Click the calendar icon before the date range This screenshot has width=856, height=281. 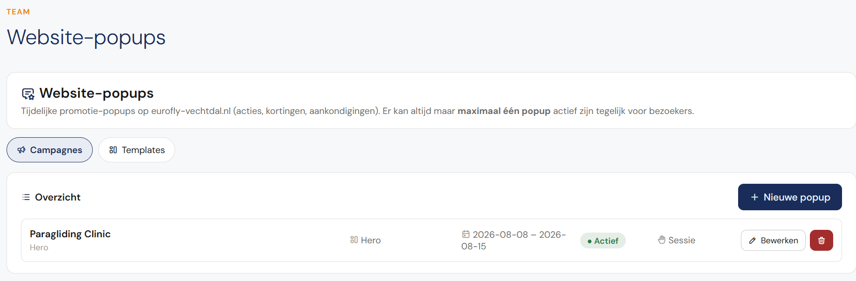pyautogui.click(x=466, y=234)
